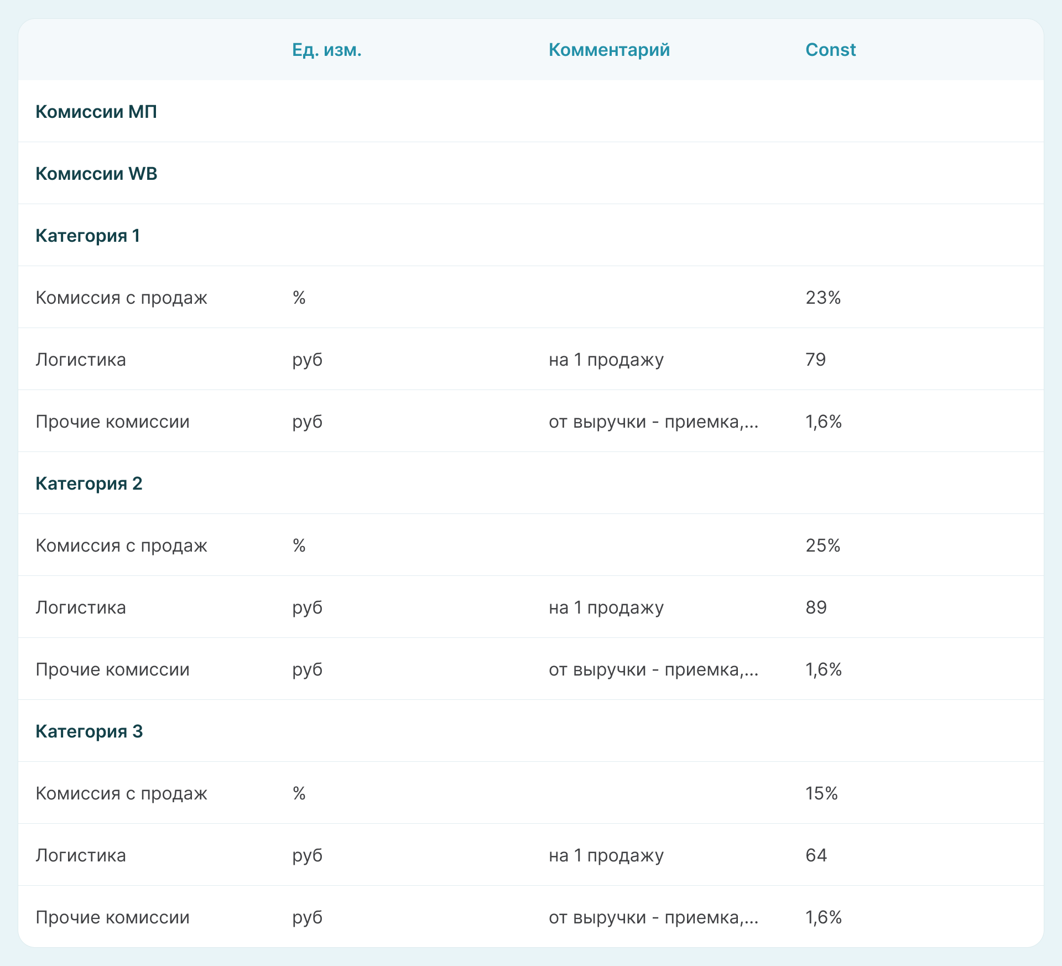This screenshot has height=966, width=1062.
Task: Expand the Категория 2 group row
Action: pyautogui.click(x=88, y=484)
